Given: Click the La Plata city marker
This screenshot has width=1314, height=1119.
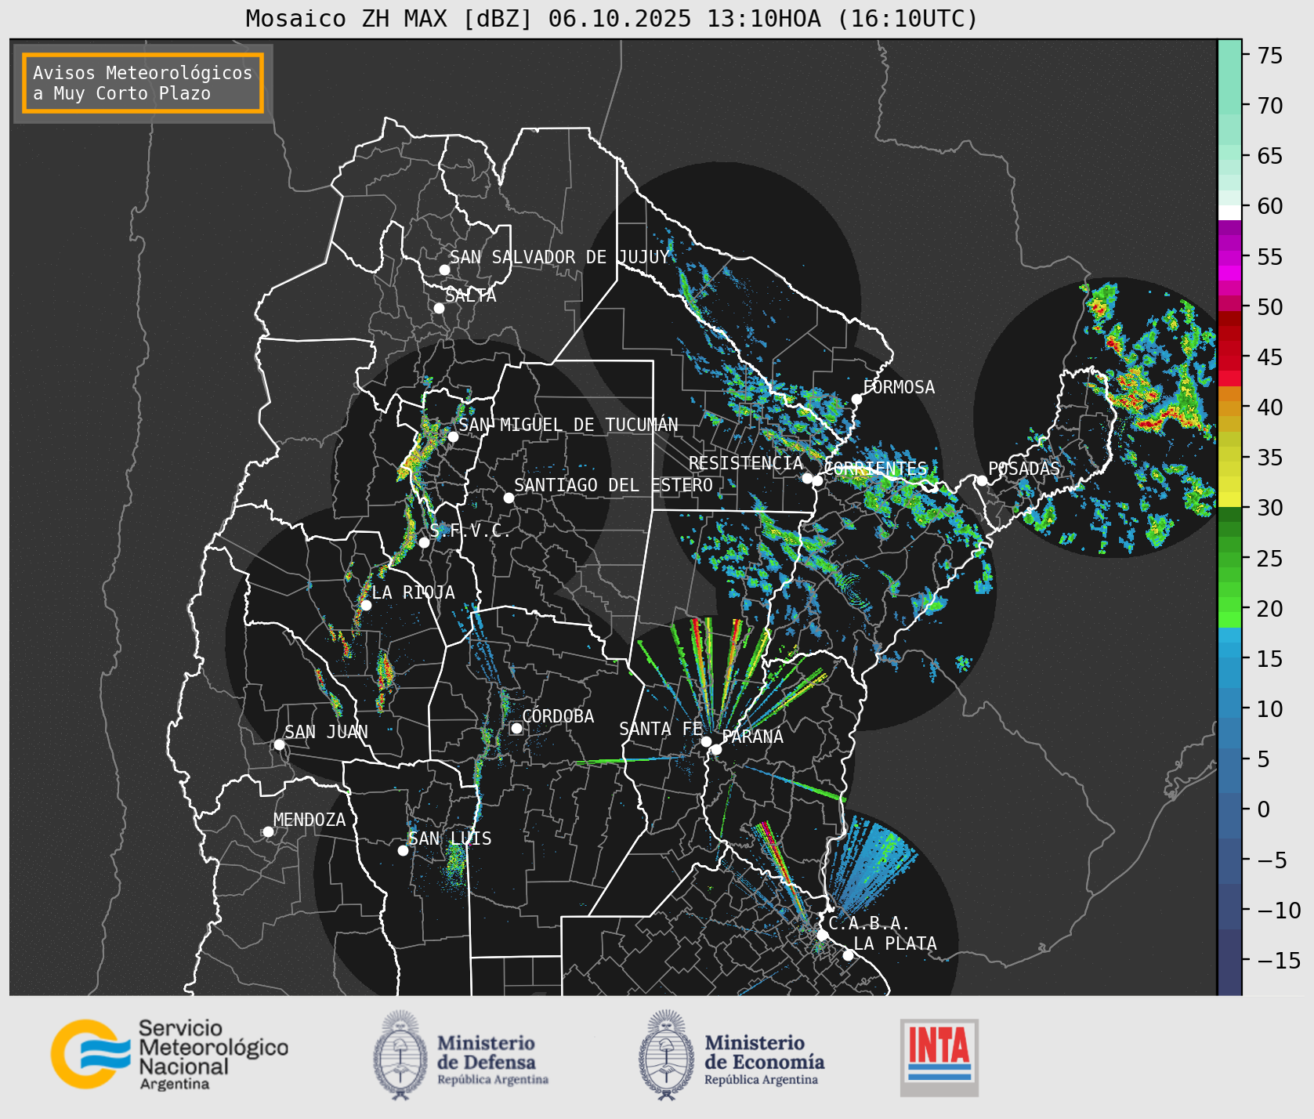Looking at the screenshot, I should [848, 954].
